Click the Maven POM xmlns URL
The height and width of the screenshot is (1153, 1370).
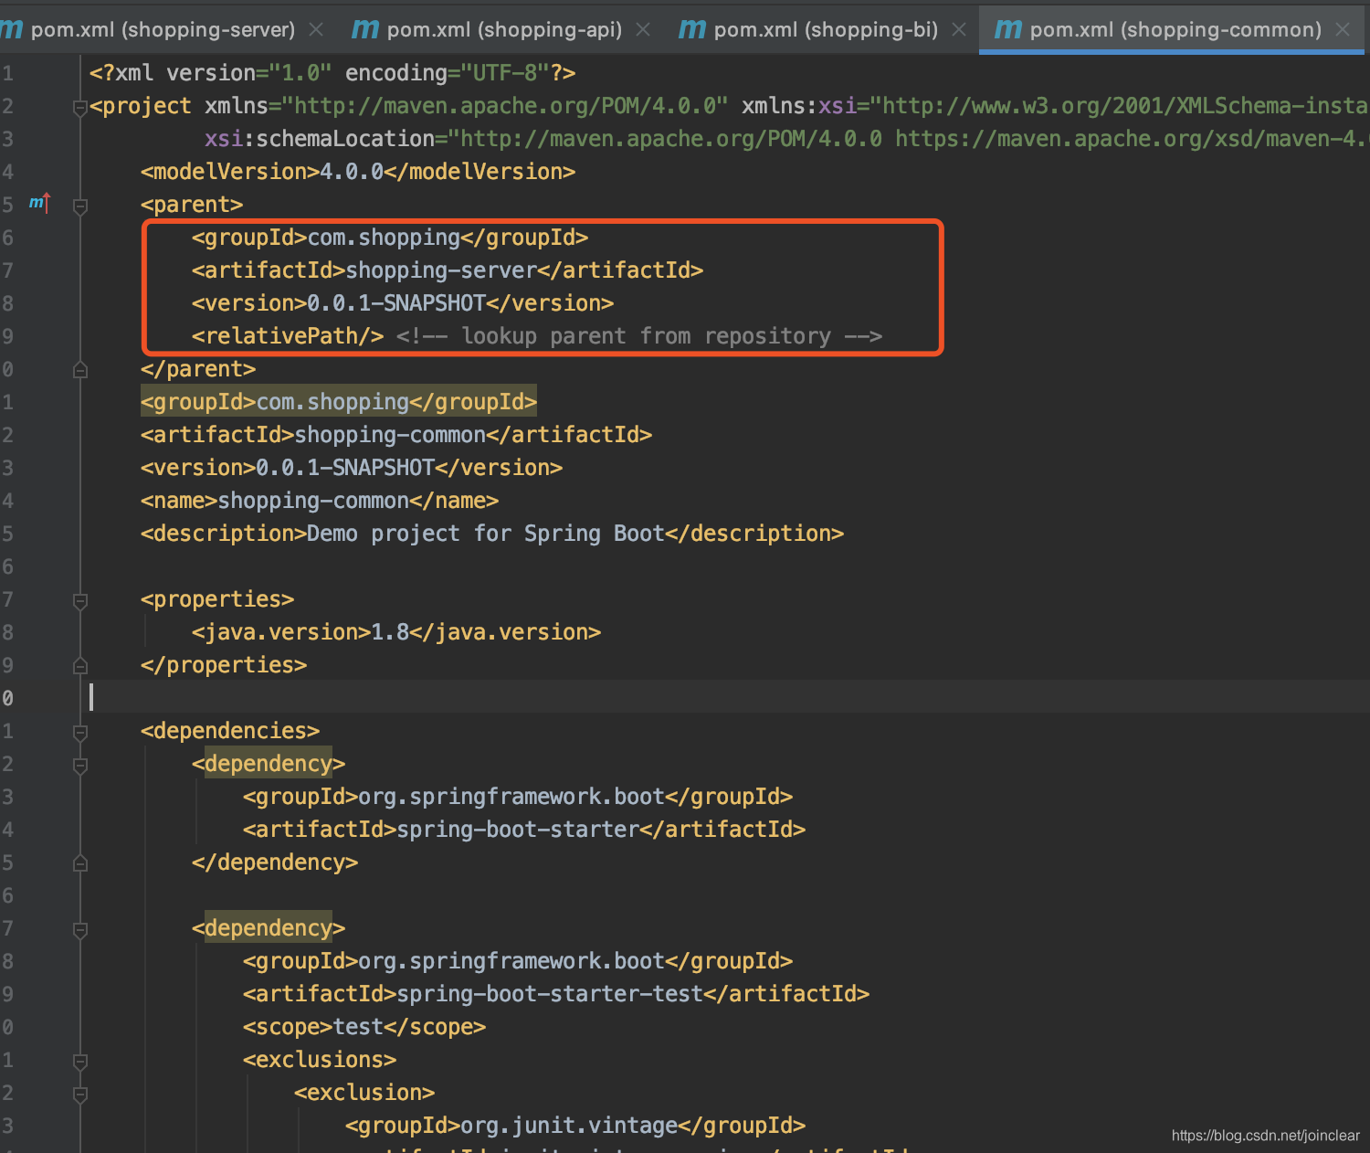tap(505, 106)
